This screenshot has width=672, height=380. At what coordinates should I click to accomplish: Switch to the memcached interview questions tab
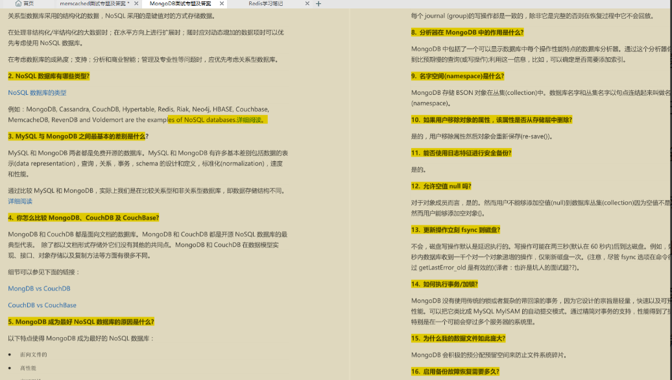tap(94, 3)
